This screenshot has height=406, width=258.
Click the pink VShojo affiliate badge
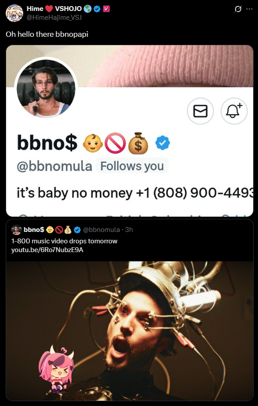(x=106, y=9)
